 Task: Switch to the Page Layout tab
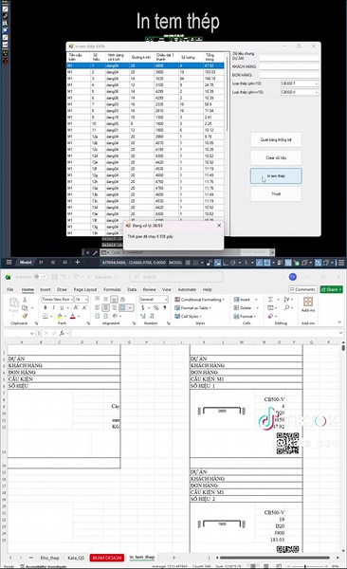pos(85,289)
